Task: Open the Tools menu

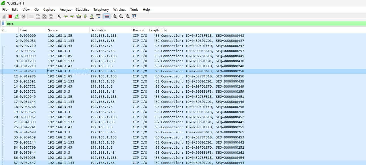Action: 134,10
